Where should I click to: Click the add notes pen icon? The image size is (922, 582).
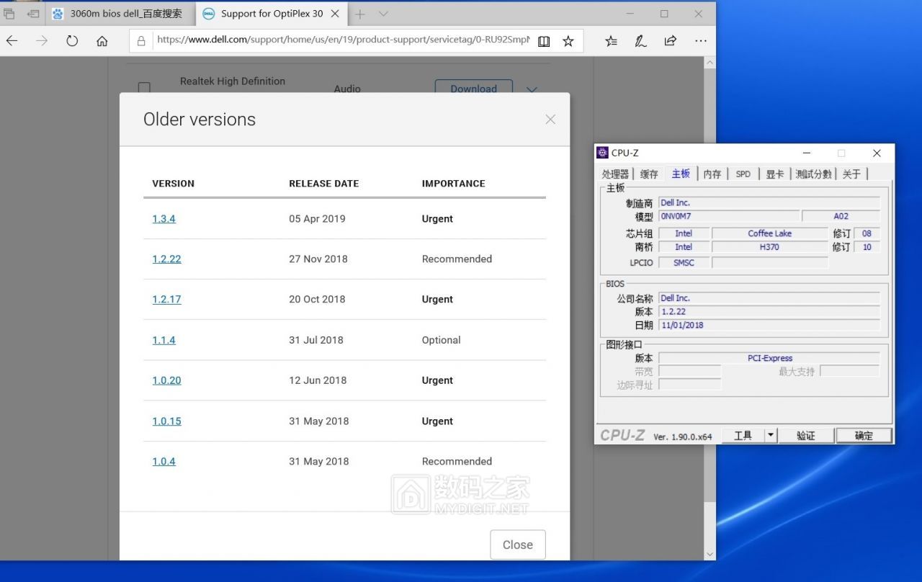pos(640,41)
